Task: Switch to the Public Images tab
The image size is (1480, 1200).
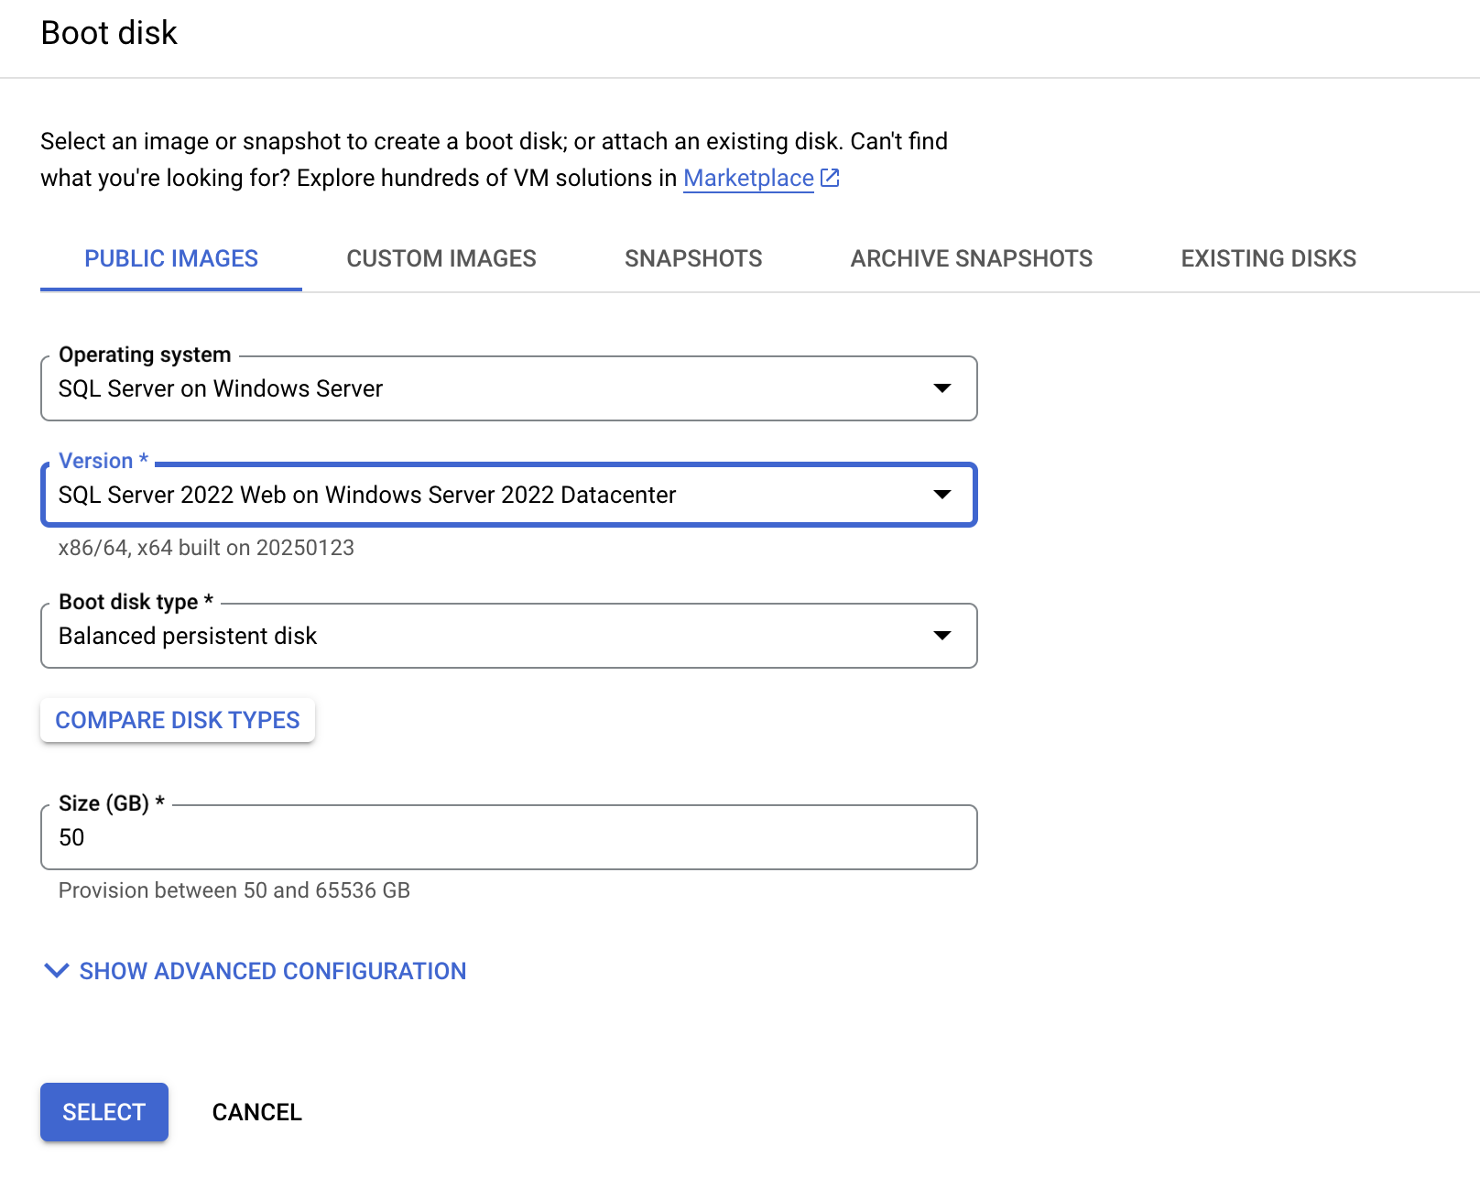Action: (171, 259)
